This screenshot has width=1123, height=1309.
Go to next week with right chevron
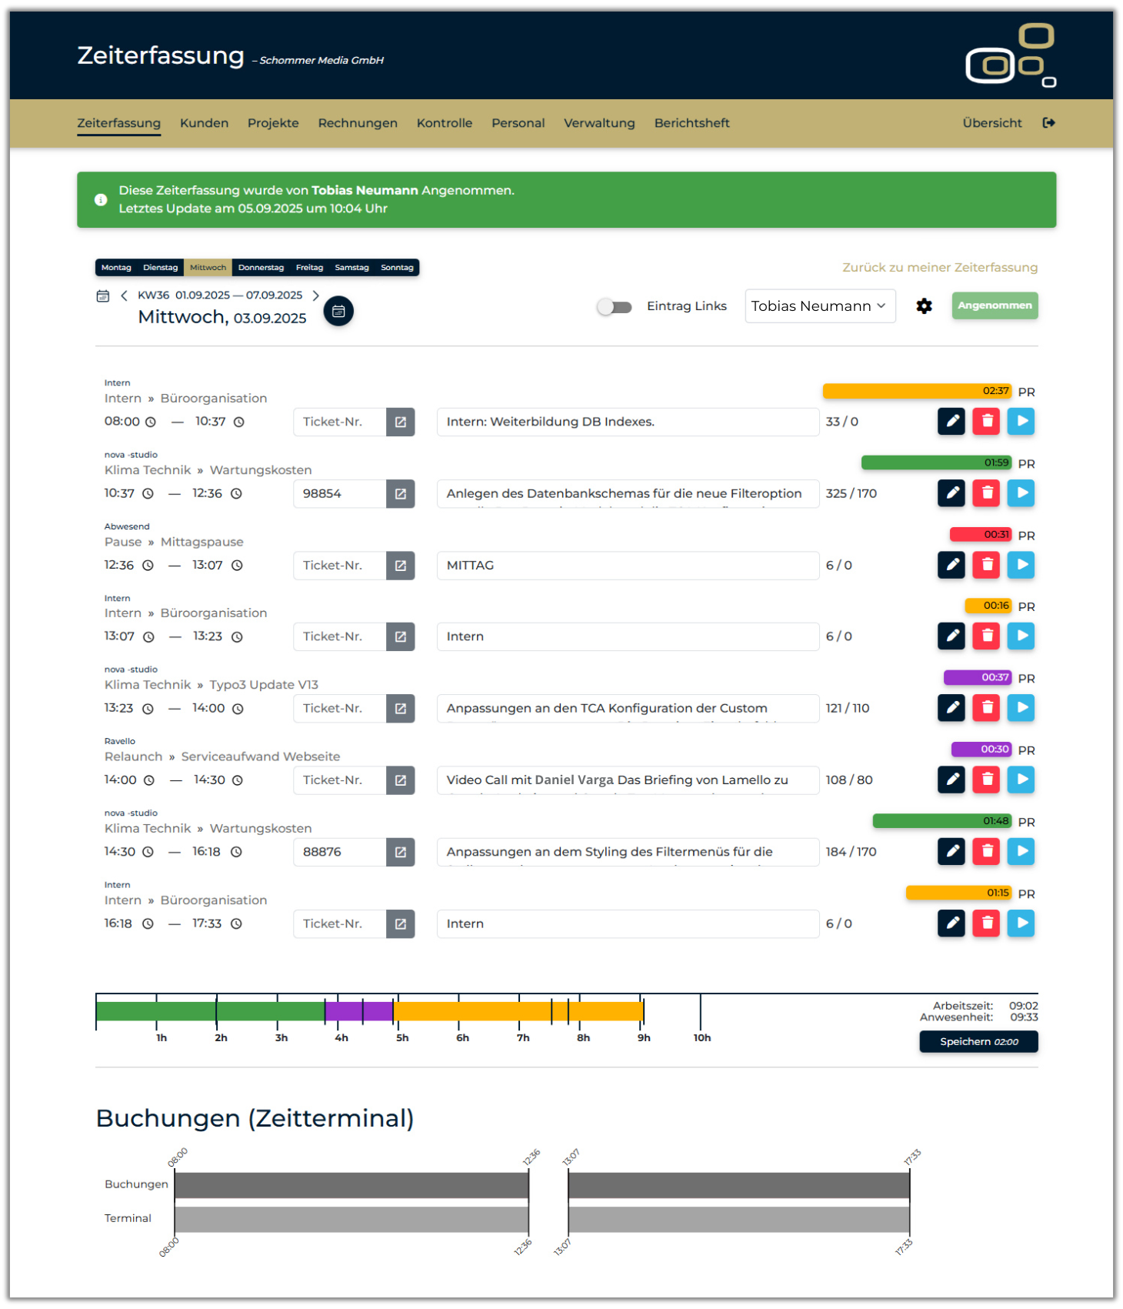coord(315,296)
